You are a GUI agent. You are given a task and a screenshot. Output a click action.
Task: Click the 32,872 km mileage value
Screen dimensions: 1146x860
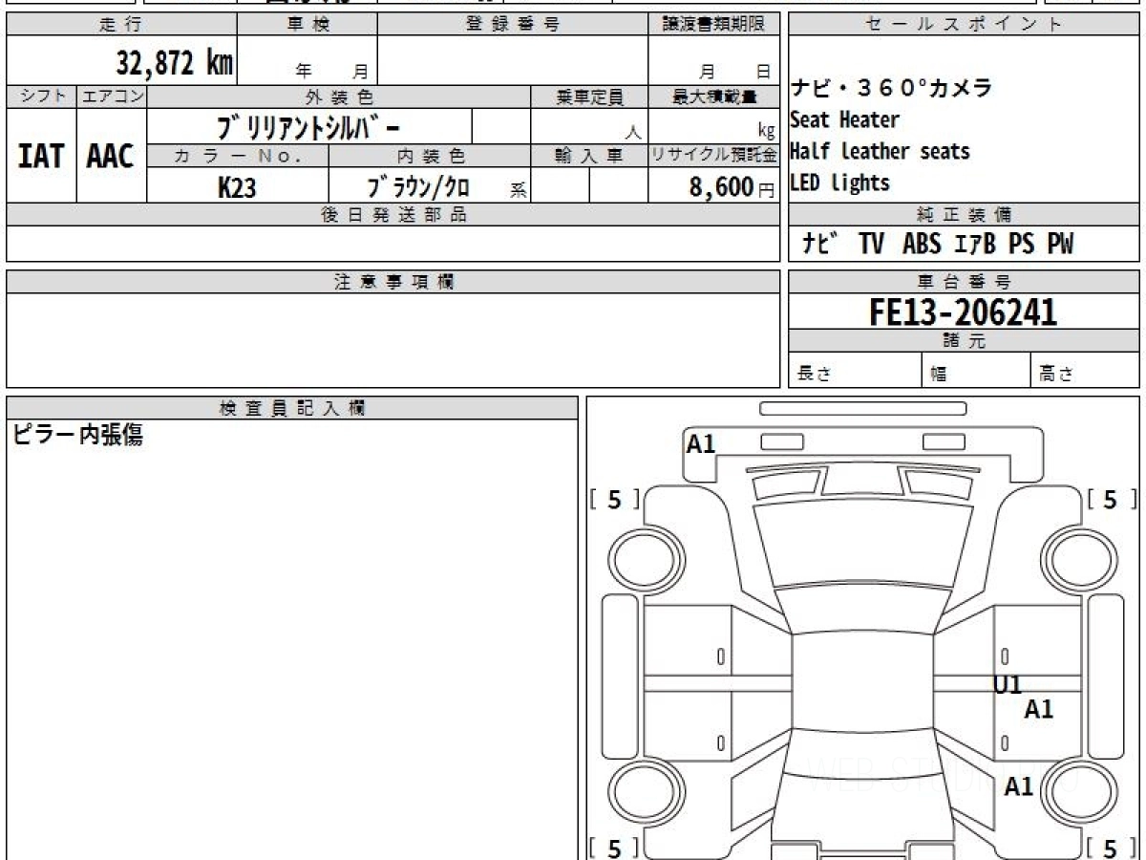click(x=174, y=63)
